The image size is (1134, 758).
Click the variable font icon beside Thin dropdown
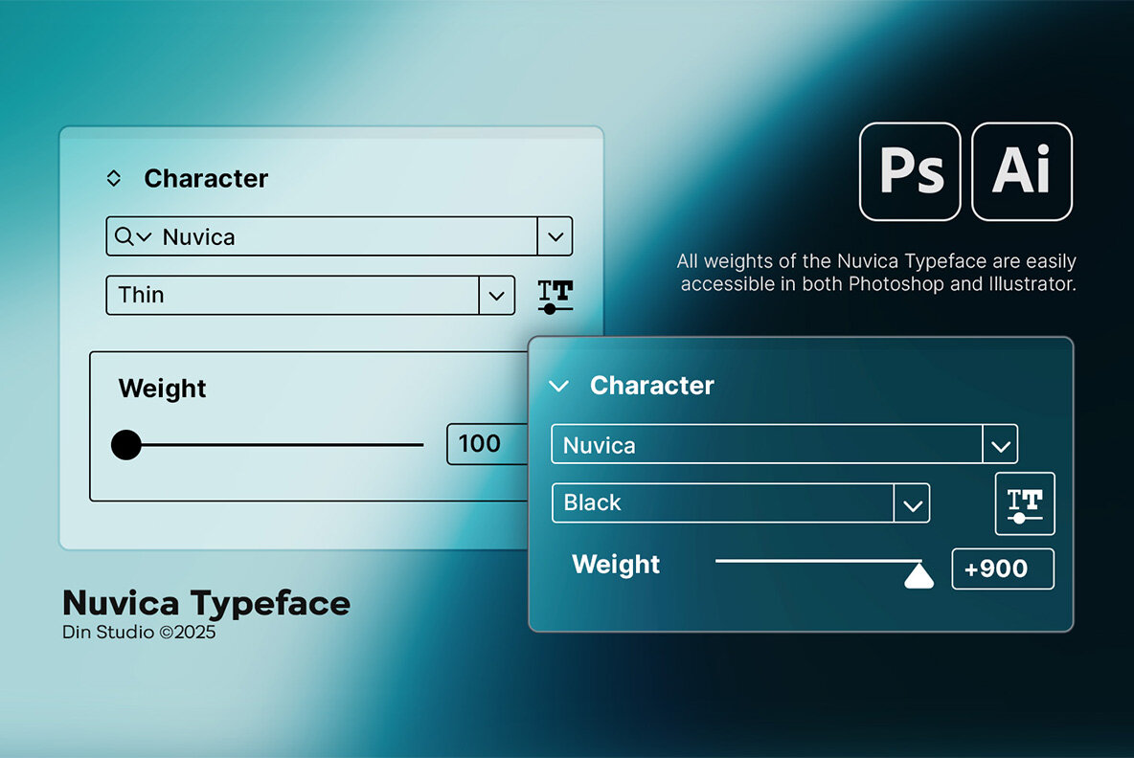pos(556,296)
